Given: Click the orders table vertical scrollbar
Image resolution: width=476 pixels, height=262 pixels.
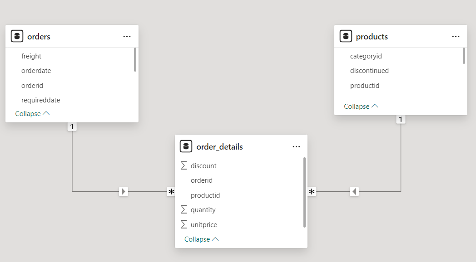Looking at the screenshot, I should pyautogui.click(x=135, y=60).
